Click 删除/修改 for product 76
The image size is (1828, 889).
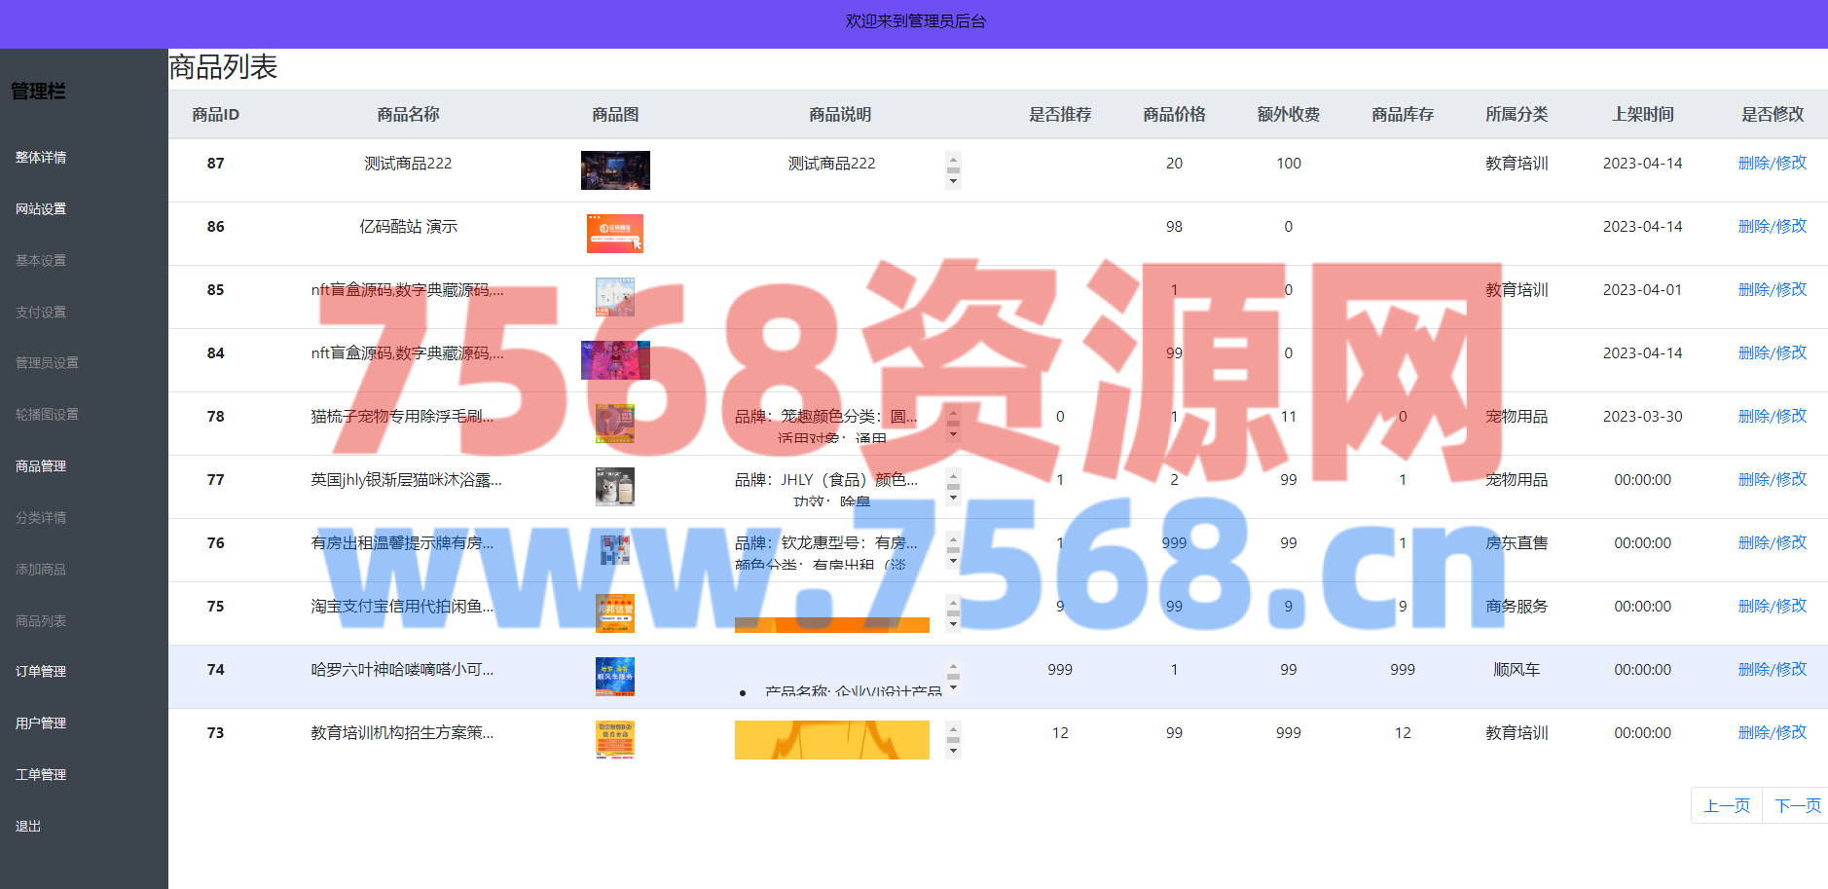pyautogui.click(x=1772, y=543)
